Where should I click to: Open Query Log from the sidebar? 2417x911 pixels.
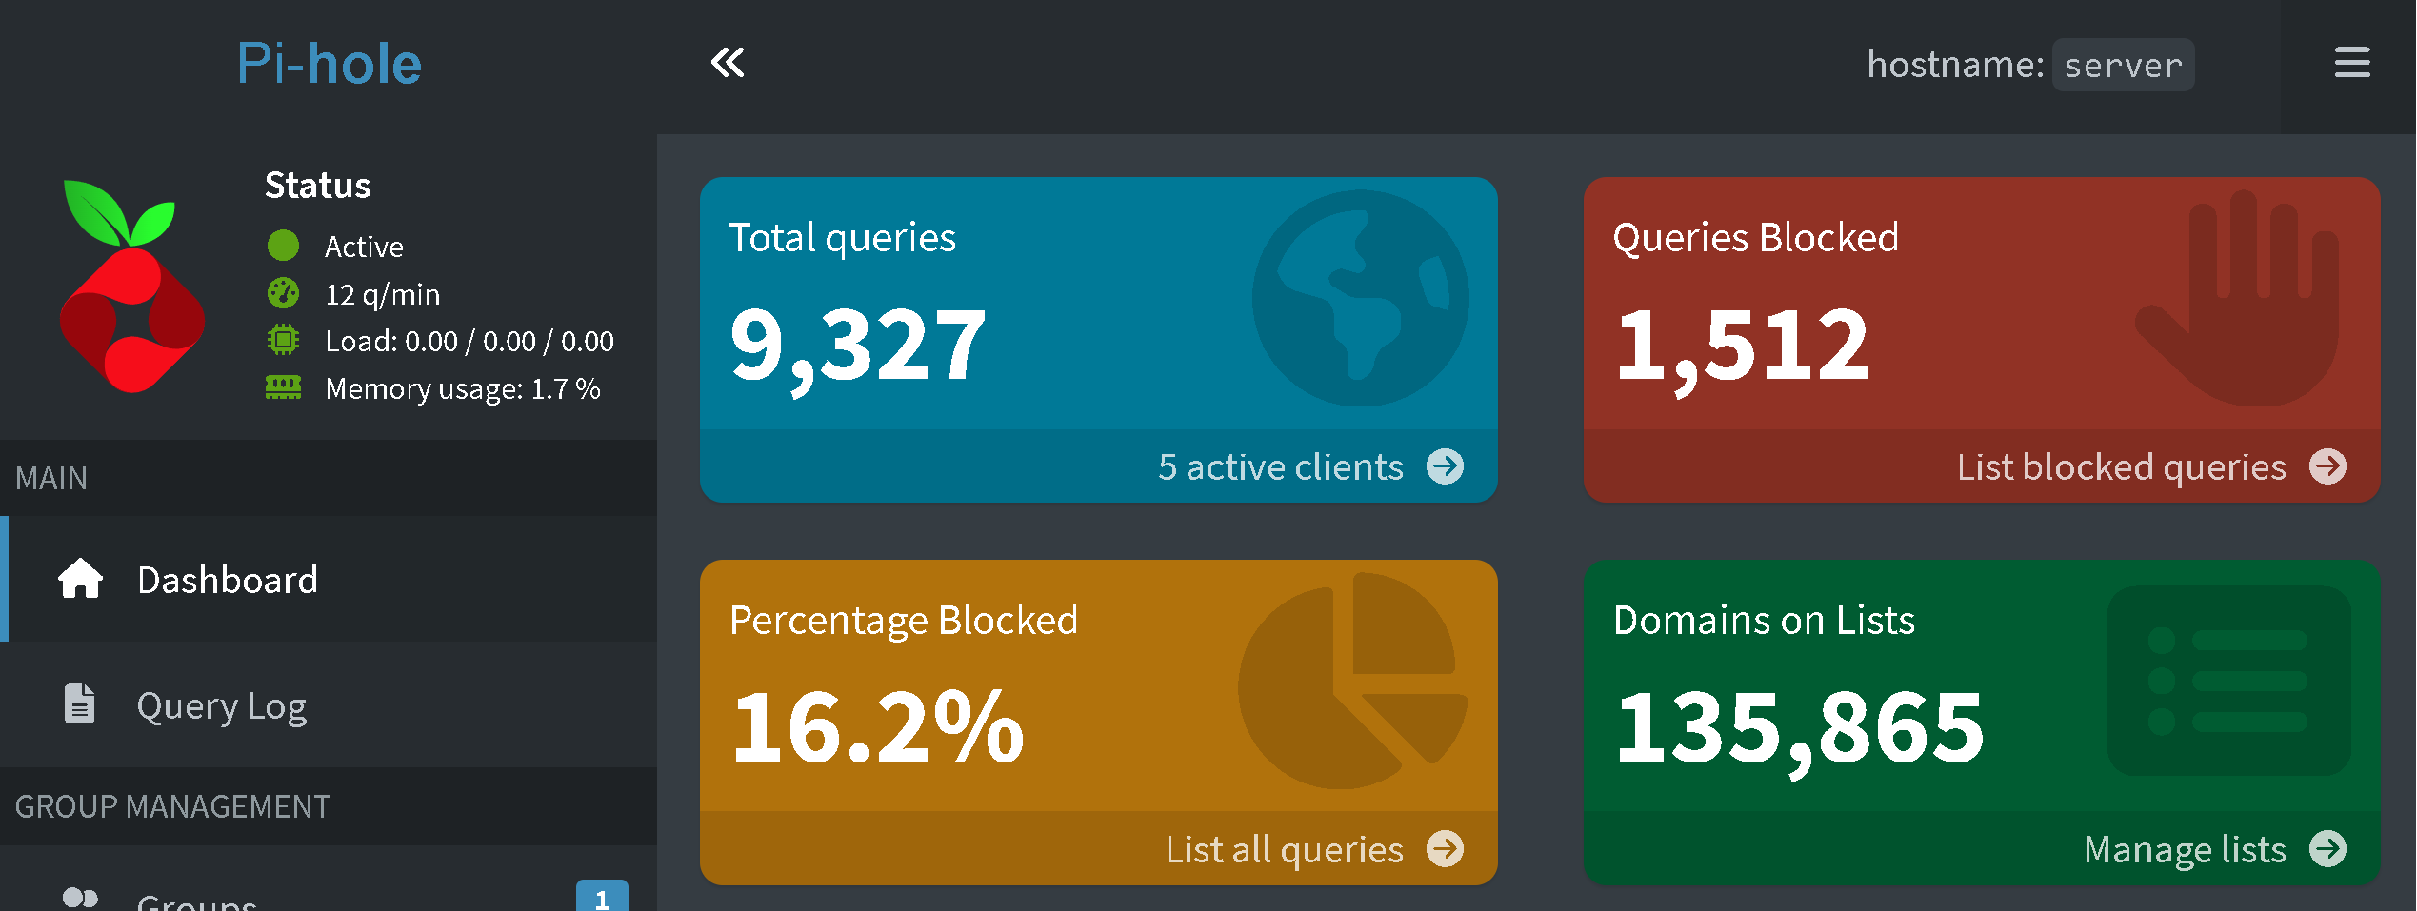coord(329,704)
